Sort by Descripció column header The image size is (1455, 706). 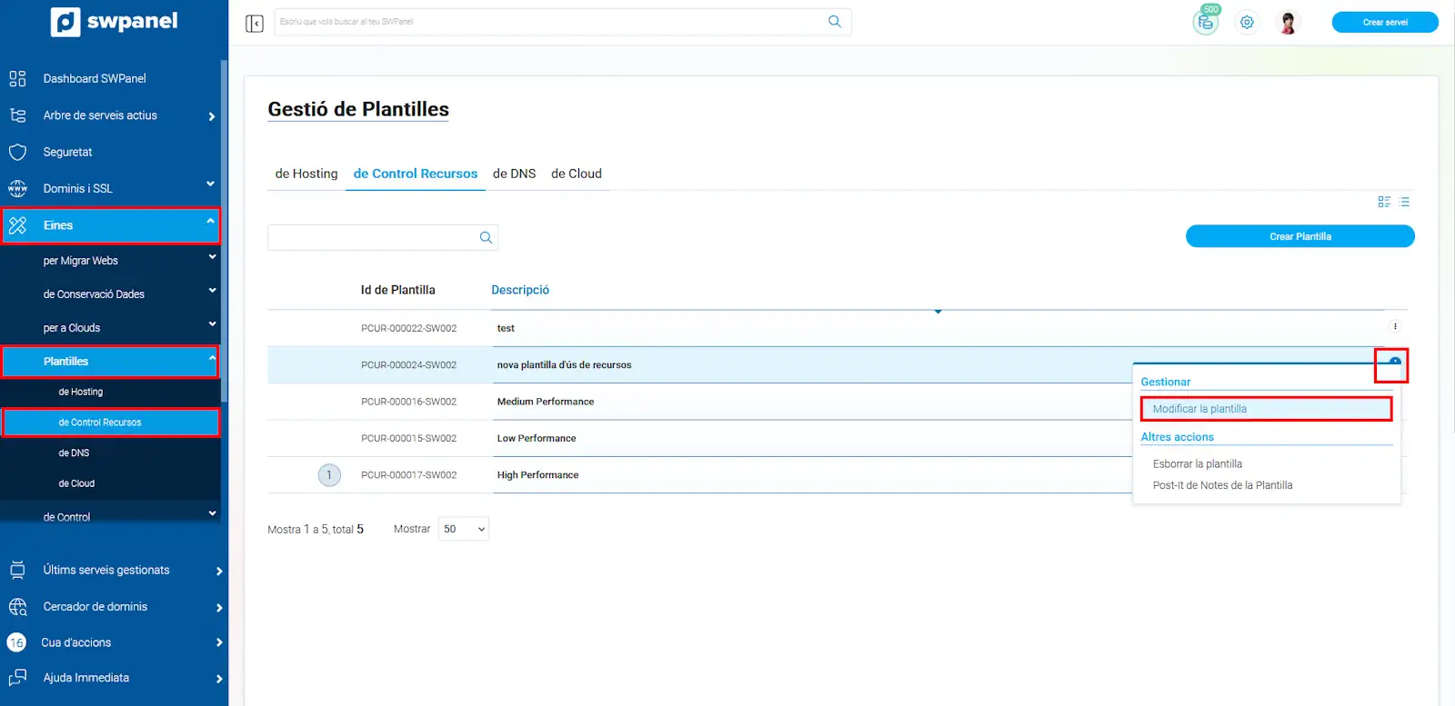(x=520, y=290)
